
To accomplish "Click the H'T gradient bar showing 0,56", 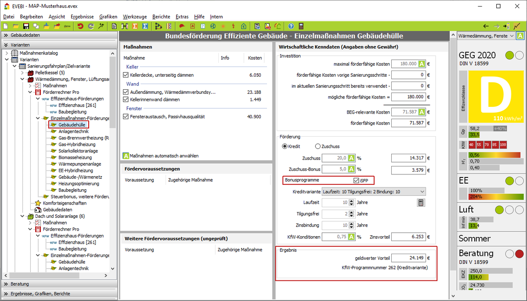I will (494, 155).
